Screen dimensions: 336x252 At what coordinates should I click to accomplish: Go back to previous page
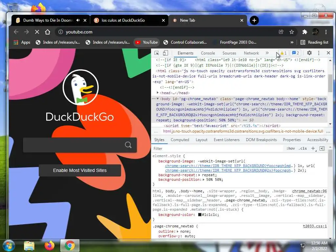point(16,32)
